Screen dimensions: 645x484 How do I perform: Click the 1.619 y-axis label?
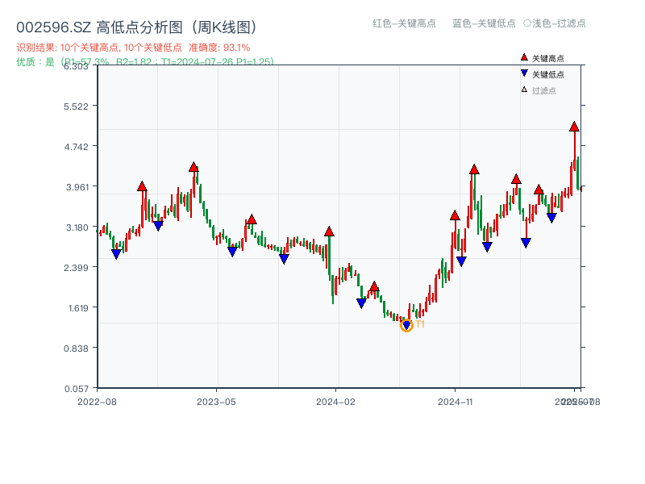coord(78,308)
